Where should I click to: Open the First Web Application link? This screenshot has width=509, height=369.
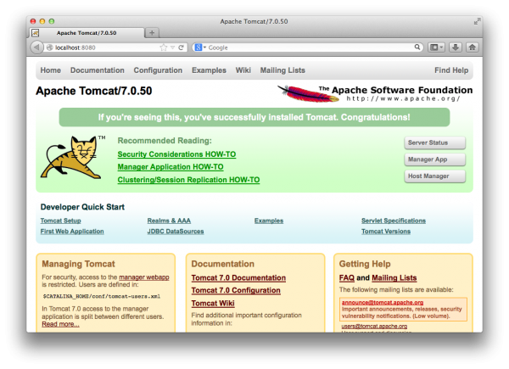pyautogui.click(x=72, y=231)
